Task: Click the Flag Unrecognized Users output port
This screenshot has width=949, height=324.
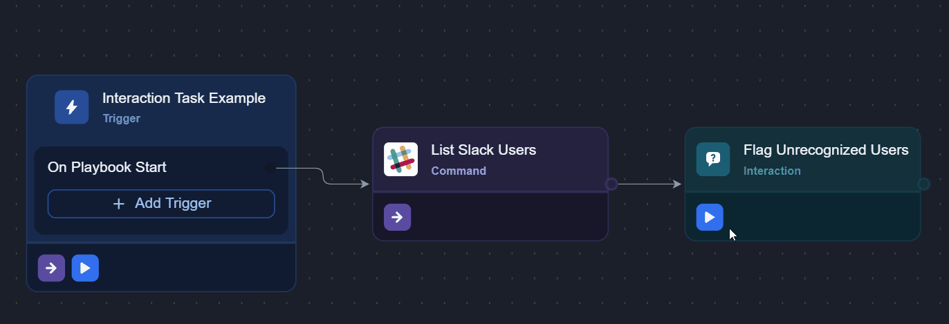Action: click(923, 184)
